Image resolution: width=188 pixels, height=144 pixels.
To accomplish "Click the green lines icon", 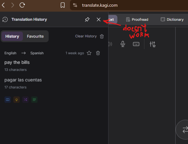I will click(x=34, y=100).
